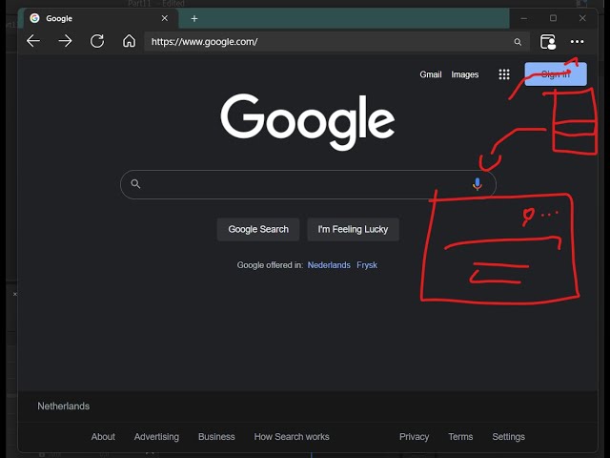Close the browser window

(x=582, y=18)
